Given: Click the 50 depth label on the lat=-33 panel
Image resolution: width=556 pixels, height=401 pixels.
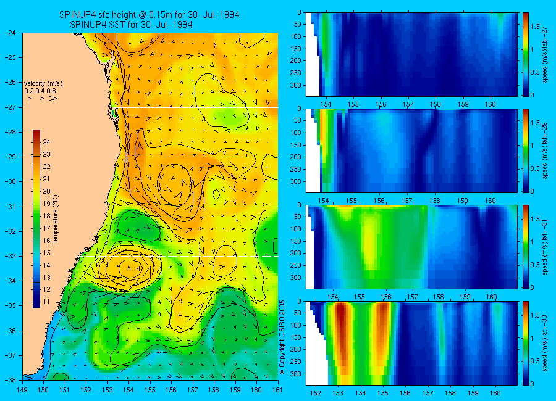Looking at the screenshot, I should click(298, 313).
